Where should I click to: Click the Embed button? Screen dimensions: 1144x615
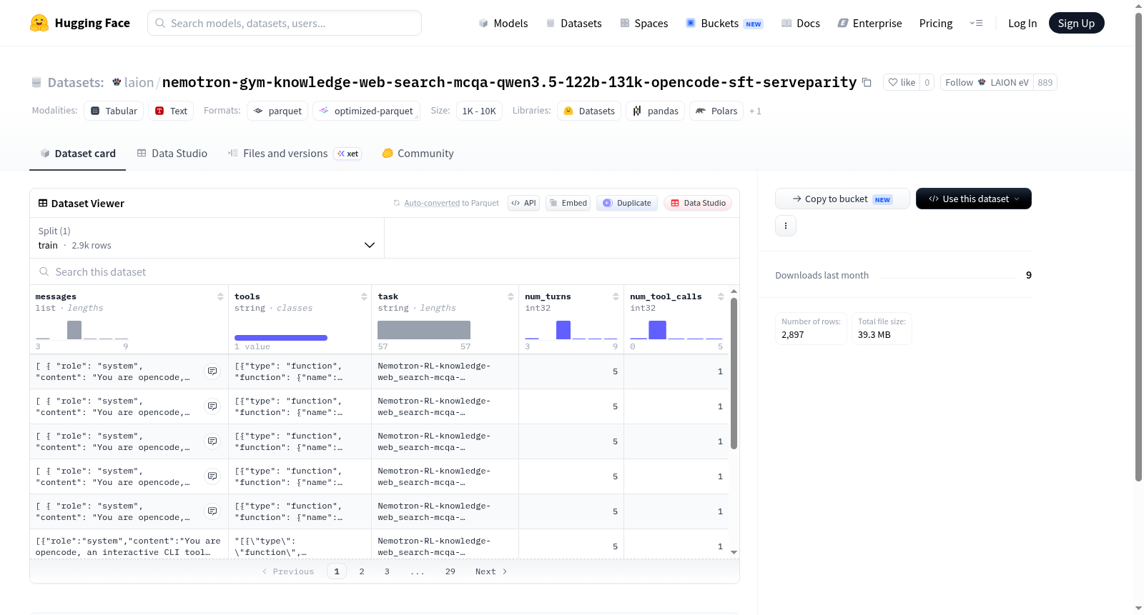pos(568,203)
